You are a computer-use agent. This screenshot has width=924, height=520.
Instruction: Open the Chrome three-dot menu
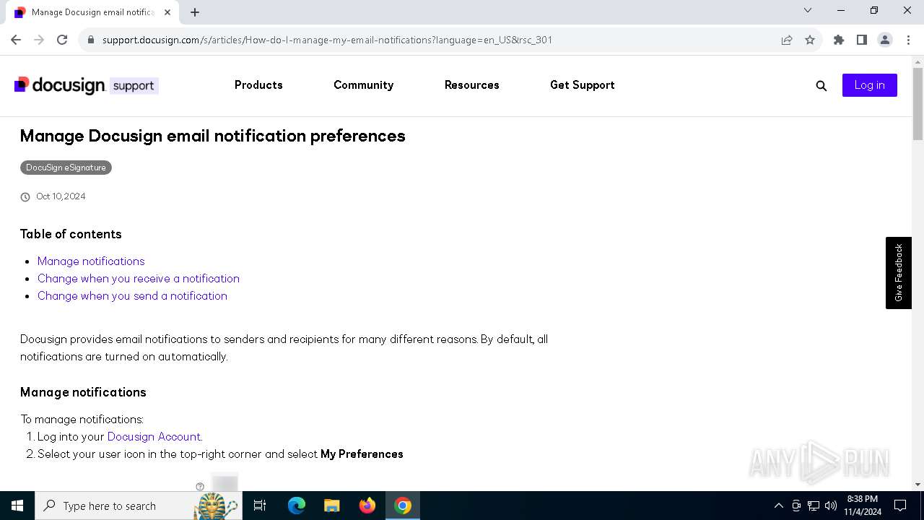(x=908, y=40)
